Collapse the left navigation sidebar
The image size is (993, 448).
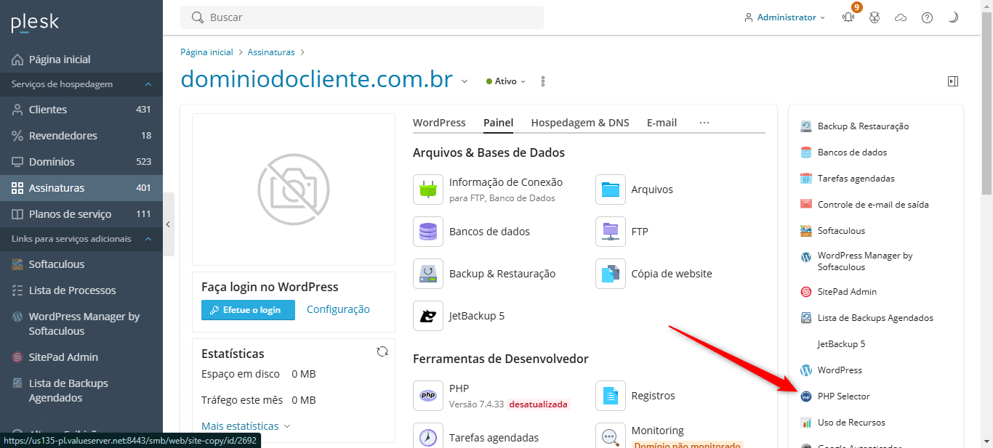(168, 224)
